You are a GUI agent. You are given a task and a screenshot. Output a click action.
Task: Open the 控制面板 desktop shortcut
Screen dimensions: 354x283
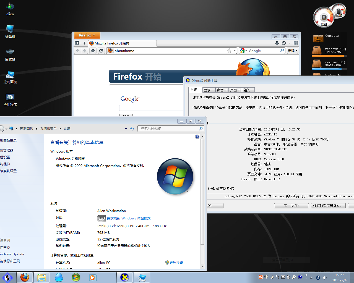click(10, 77)
